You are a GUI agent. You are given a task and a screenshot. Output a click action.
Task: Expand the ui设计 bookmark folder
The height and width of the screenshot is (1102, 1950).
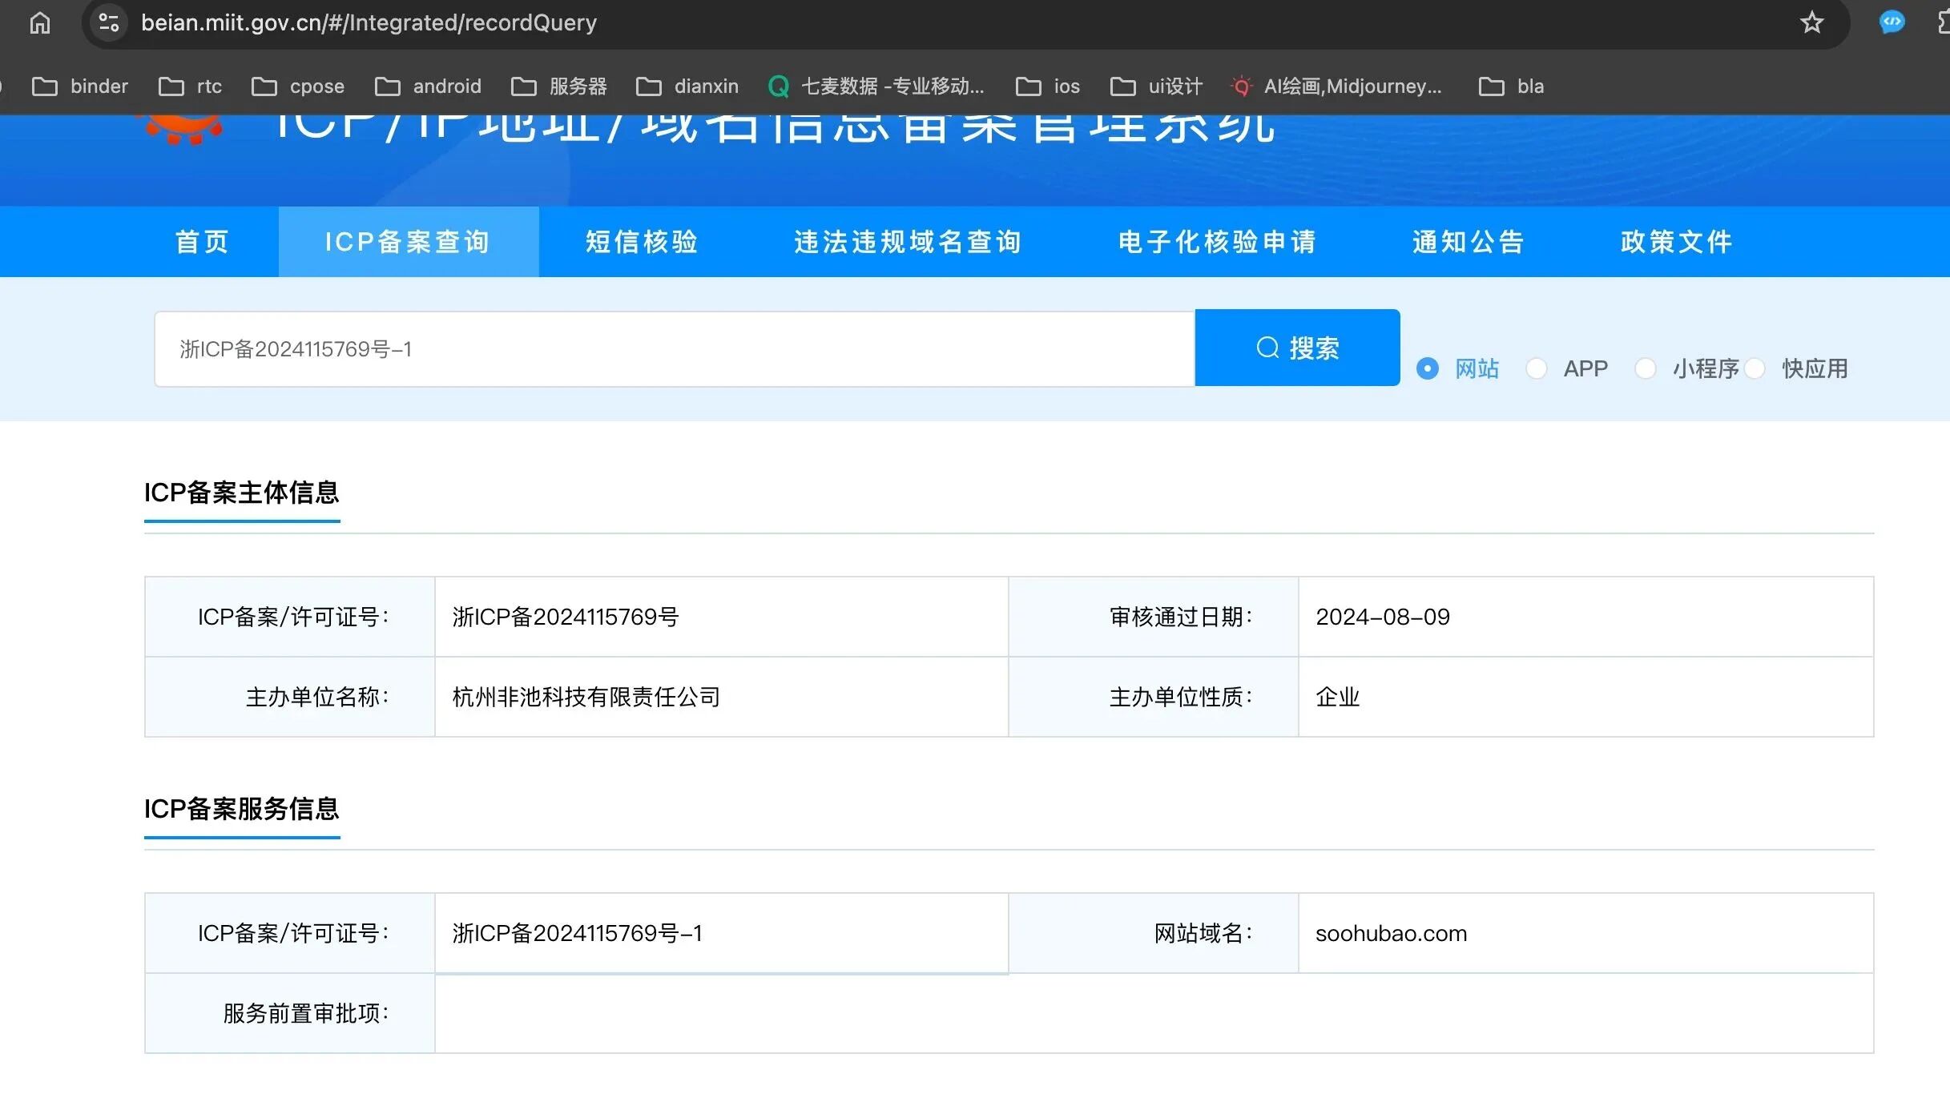tap(1156, 86)
